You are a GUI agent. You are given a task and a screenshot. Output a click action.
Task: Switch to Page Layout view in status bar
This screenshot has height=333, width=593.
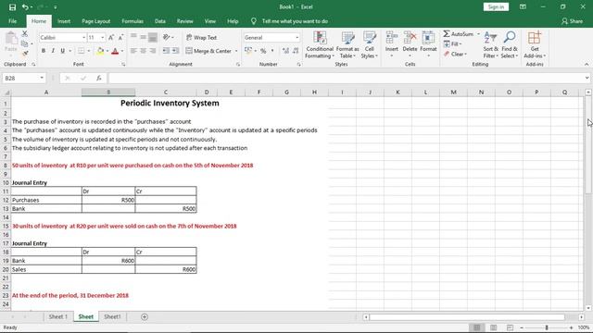(493, 327)
